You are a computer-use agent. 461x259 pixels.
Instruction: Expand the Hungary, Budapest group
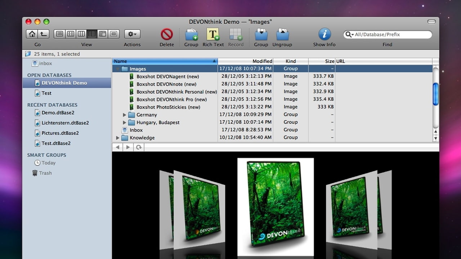124,122
